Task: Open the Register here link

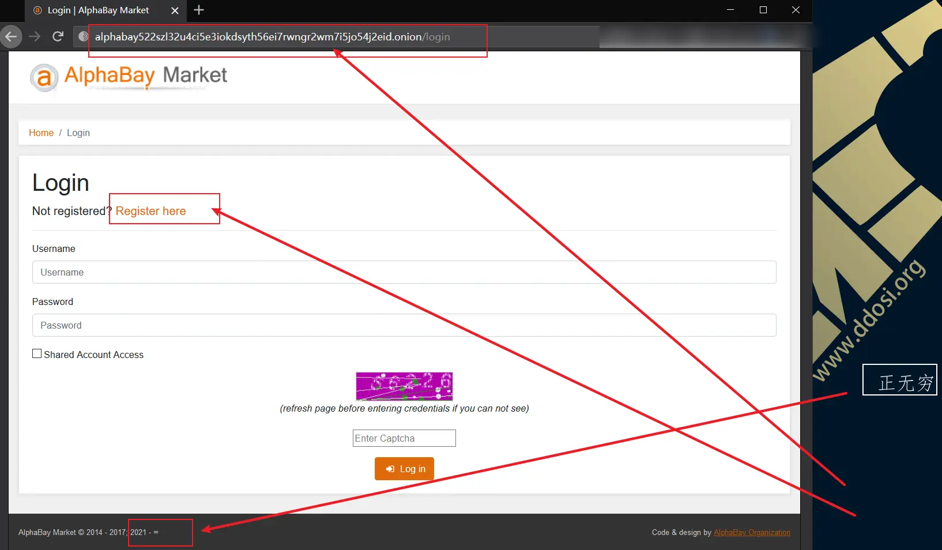Action: pyautogui.click(x=150, y=211)
